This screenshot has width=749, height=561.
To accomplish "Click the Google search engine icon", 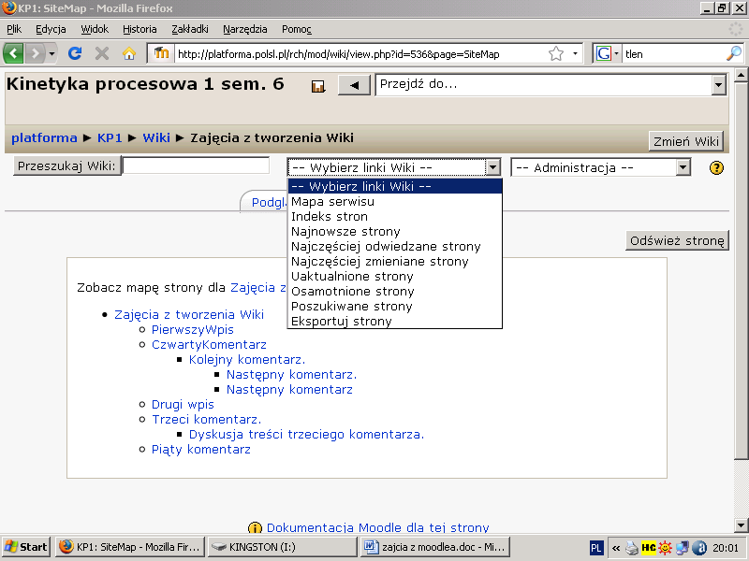I will click(x=603, y=53).
